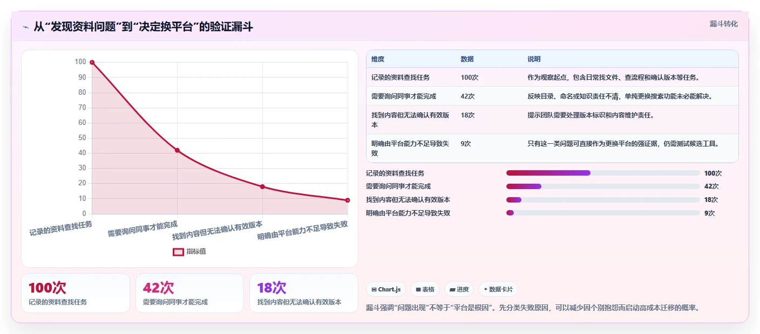Click the 维度 column header
The image size is (760, 334).
pos(378,59)
